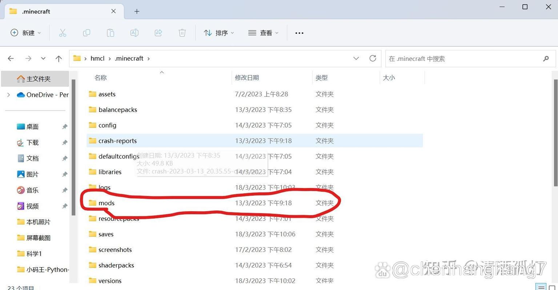Switch to large icons view
This screenshot has width=558, height=290.
(x=552, y=287)
